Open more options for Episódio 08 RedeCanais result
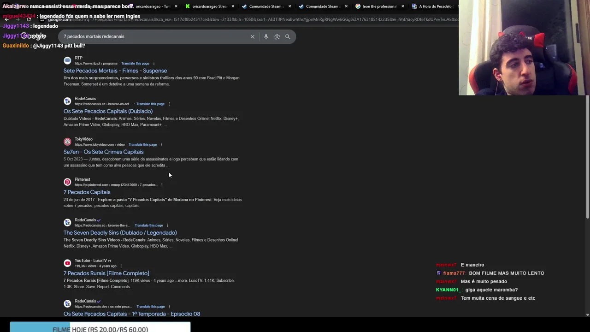 point(169,307)
